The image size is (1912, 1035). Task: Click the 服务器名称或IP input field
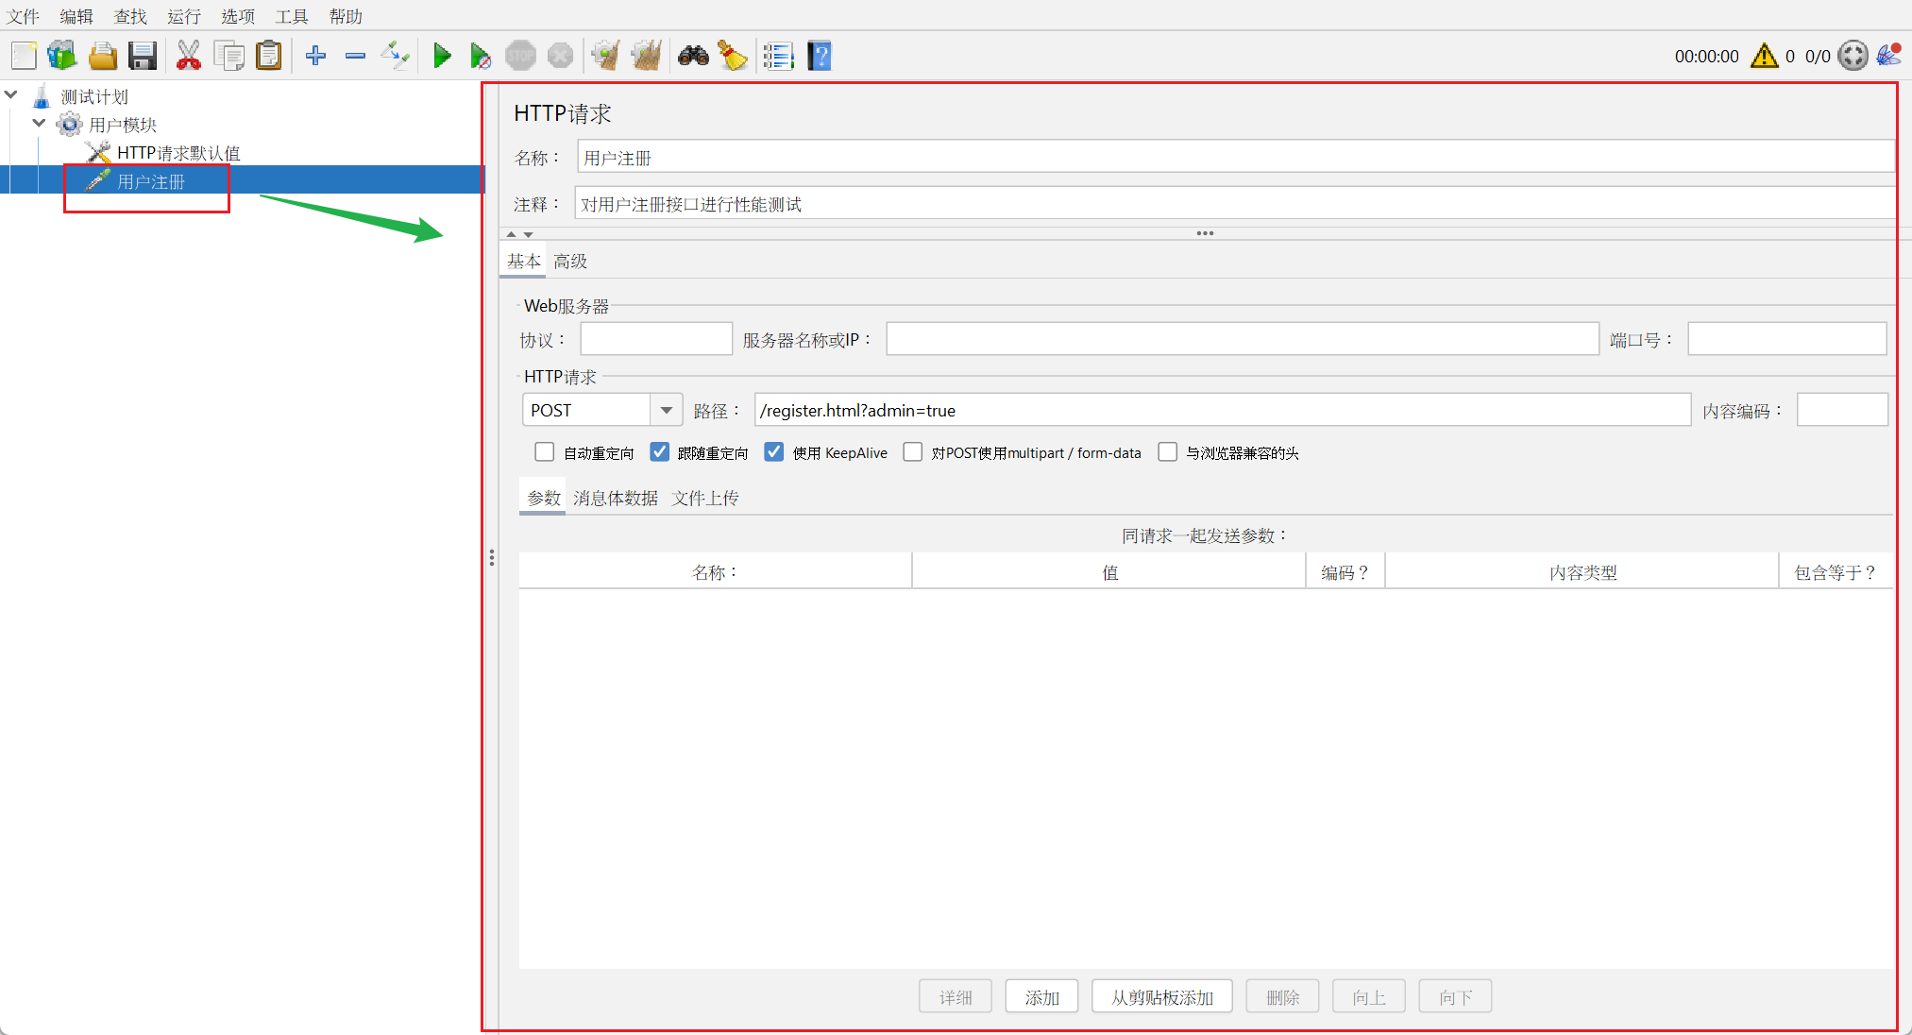click(1242, 339)
